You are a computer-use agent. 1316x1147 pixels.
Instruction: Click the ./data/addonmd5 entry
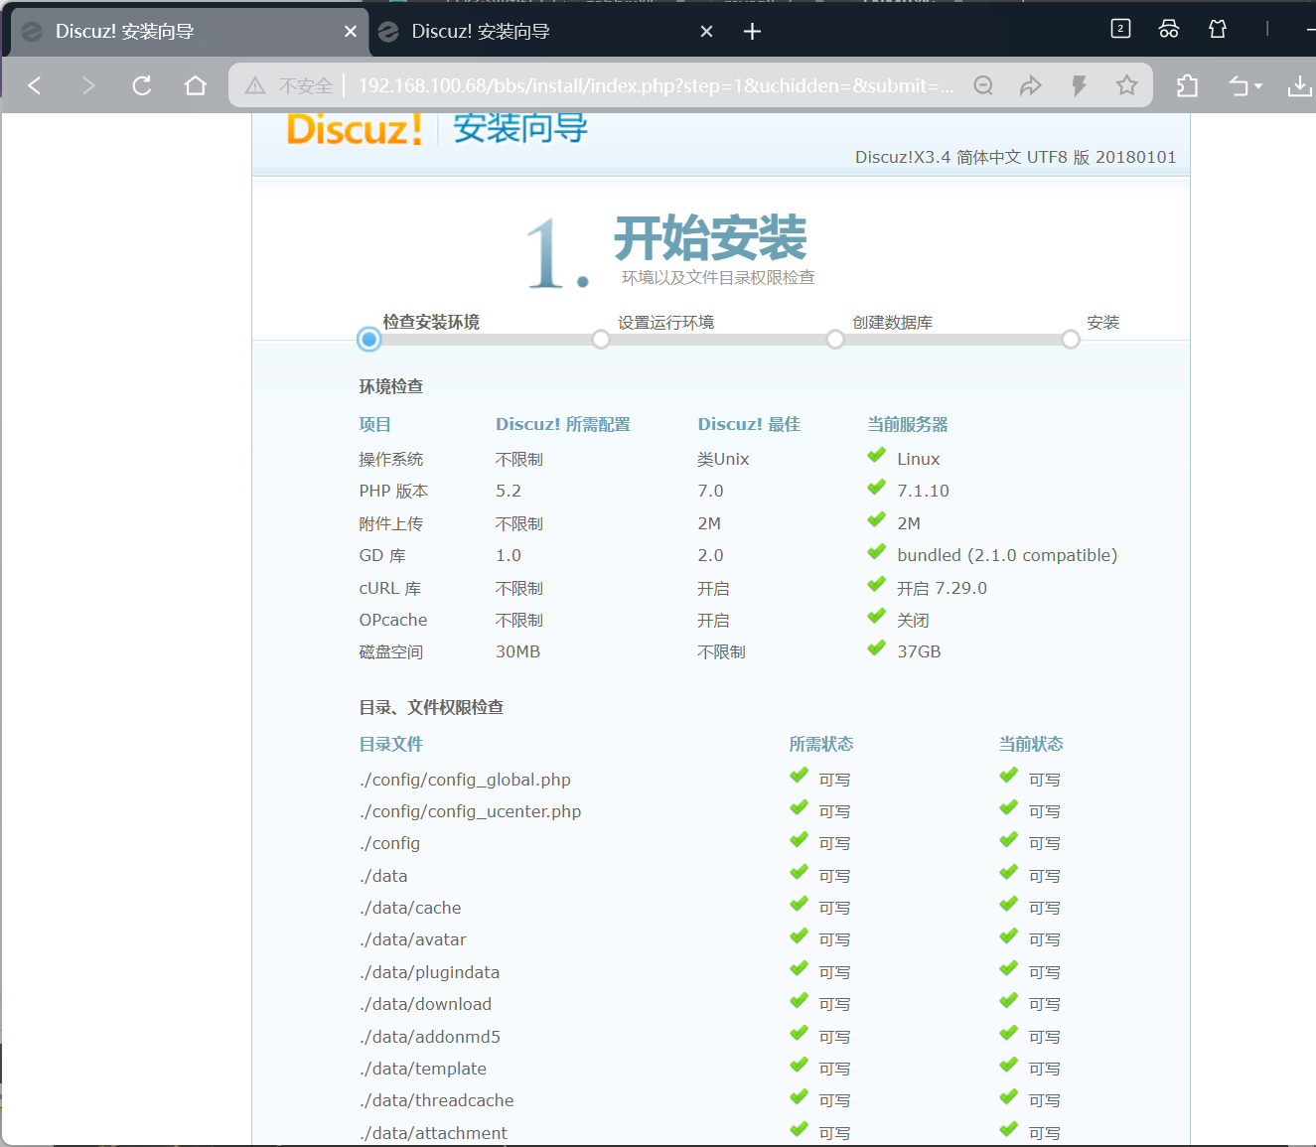[429, 1037]
